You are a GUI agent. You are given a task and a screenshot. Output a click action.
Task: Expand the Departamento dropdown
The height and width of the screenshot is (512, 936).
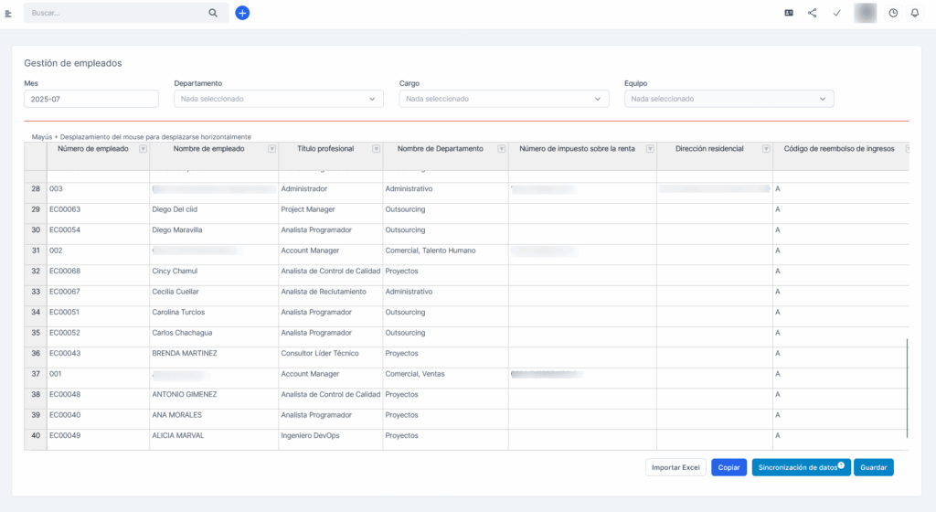(278, 99)
